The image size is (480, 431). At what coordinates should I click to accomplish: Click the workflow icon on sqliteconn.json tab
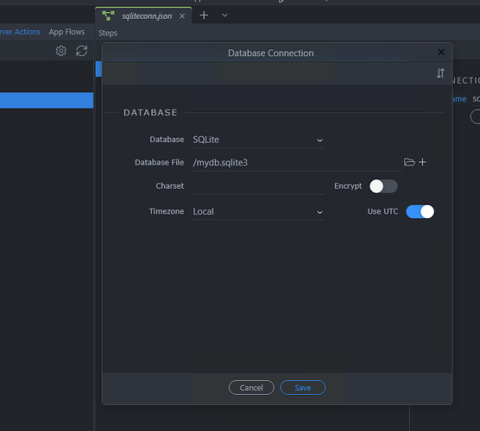[x=109, y=16]
